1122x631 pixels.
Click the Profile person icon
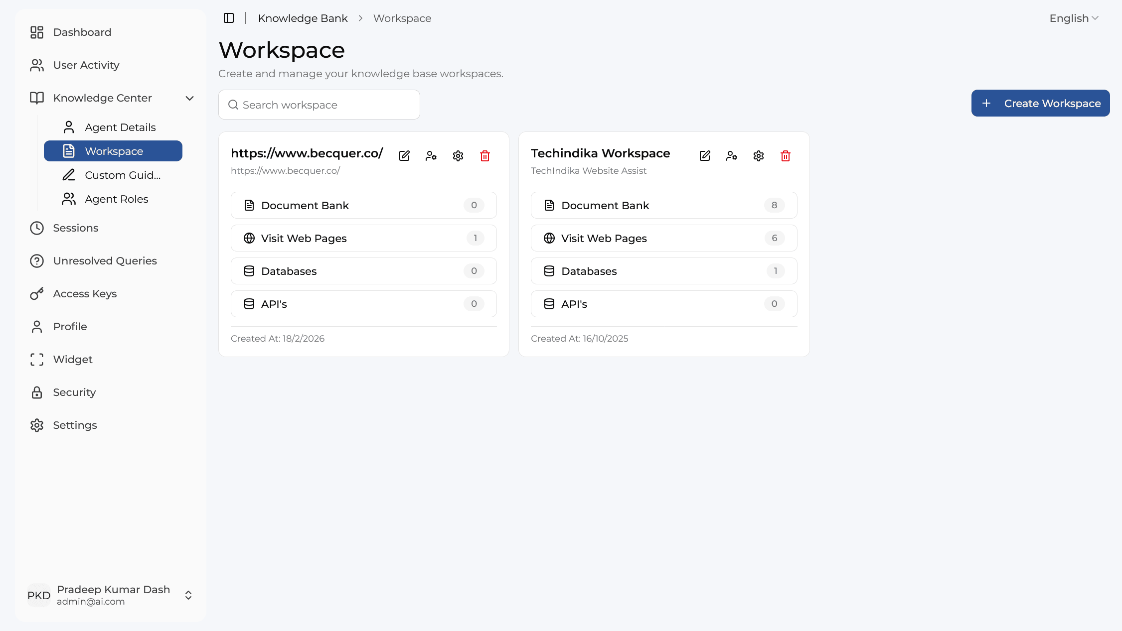pyautogui.click(x=37, y=327)
